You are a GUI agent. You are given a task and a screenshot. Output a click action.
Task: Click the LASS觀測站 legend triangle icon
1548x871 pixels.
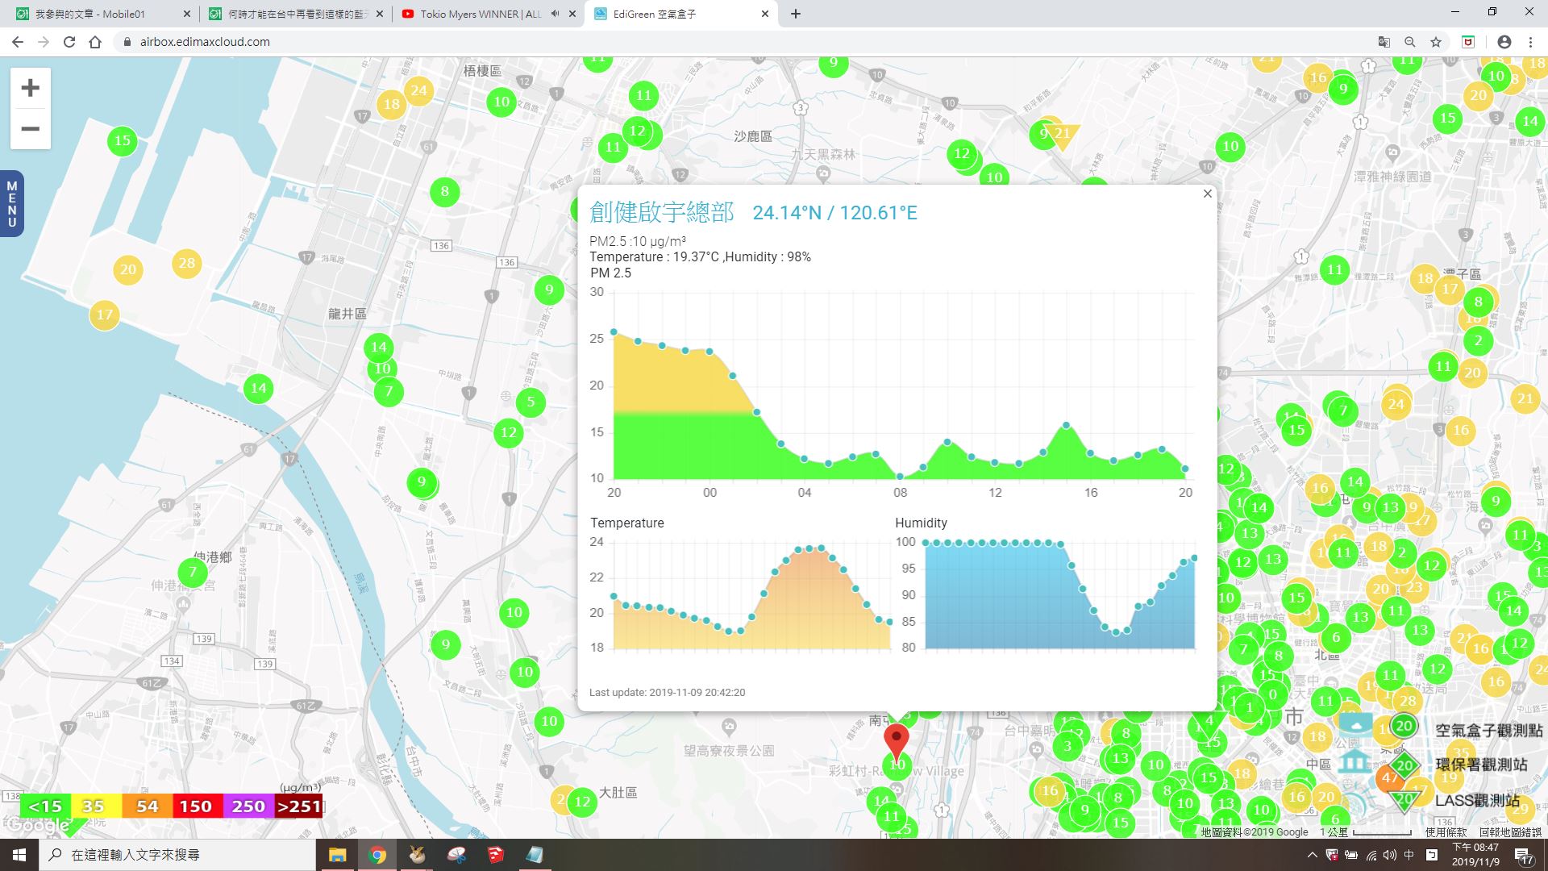click(1404, 799)
